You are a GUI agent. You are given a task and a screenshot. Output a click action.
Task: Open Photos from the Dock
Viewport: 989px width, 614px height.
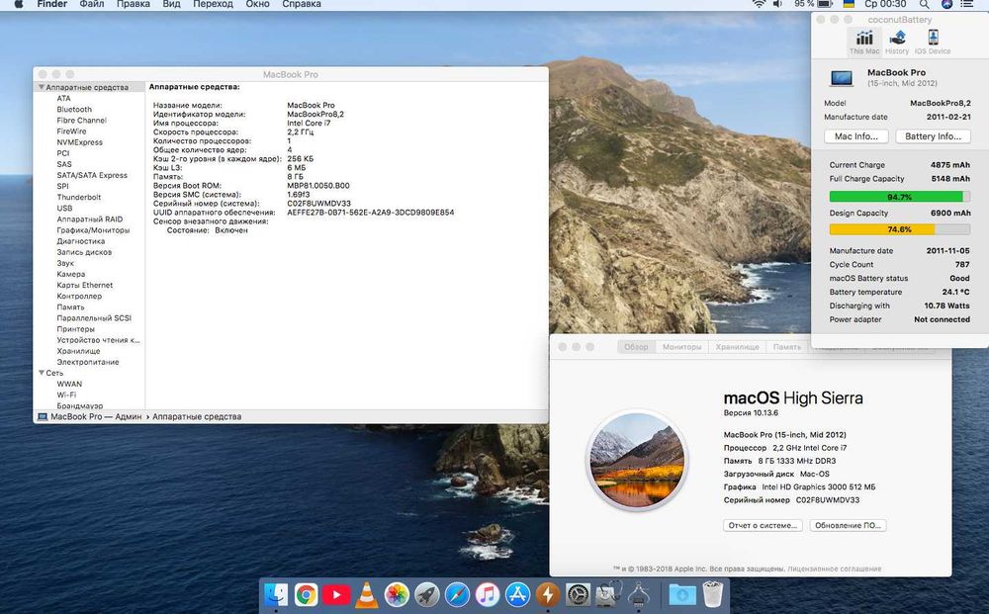[x=397, y=594]
